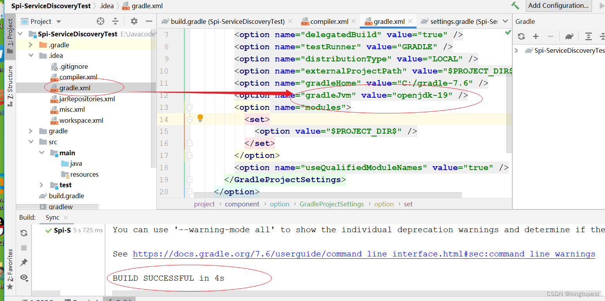Click the green Build Project hammer icon
This screenshot has height=301, width=605.
click(x=515, y=5)
